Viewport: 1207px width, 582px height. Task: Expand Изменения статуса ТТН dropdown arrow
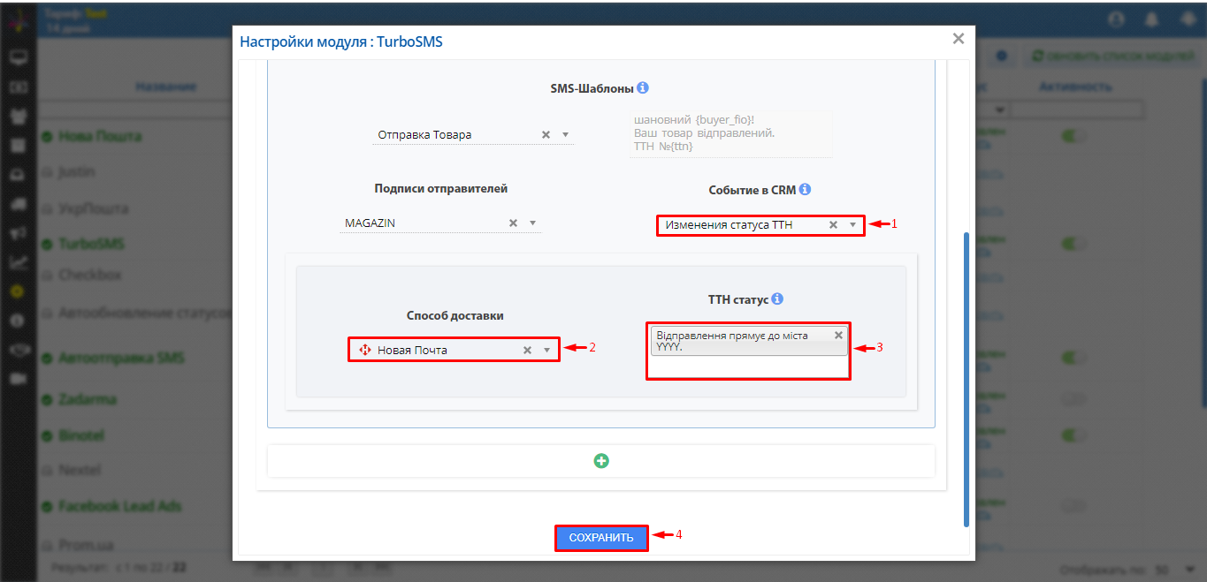853,225
